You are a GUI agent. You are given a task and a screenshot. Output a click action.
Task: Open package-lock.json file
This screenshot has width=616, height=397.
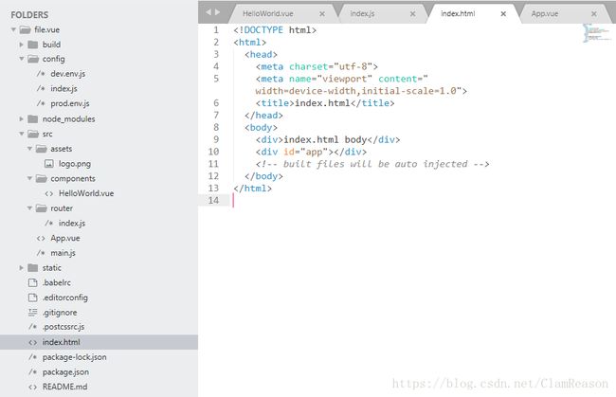tap(74, 357)
